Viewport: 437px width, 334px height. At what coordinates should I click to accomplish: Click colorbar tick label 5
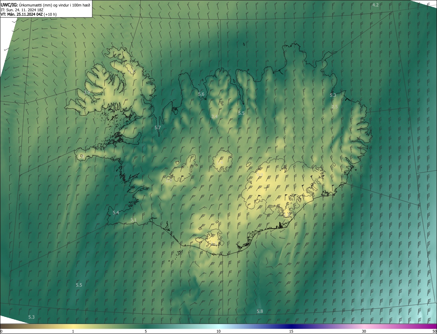[x=146, y=331]
